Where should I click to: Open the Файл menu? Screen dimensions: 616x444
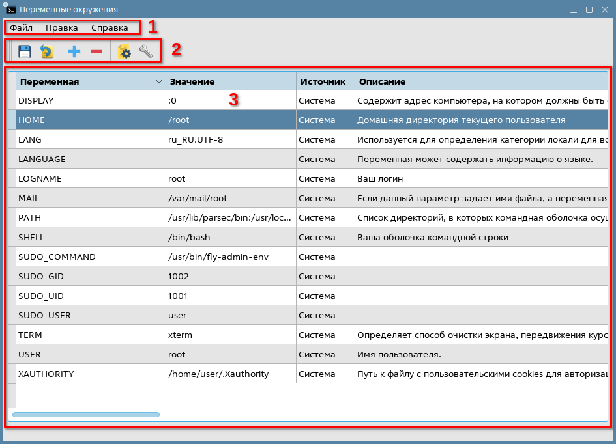click(22, 28)
